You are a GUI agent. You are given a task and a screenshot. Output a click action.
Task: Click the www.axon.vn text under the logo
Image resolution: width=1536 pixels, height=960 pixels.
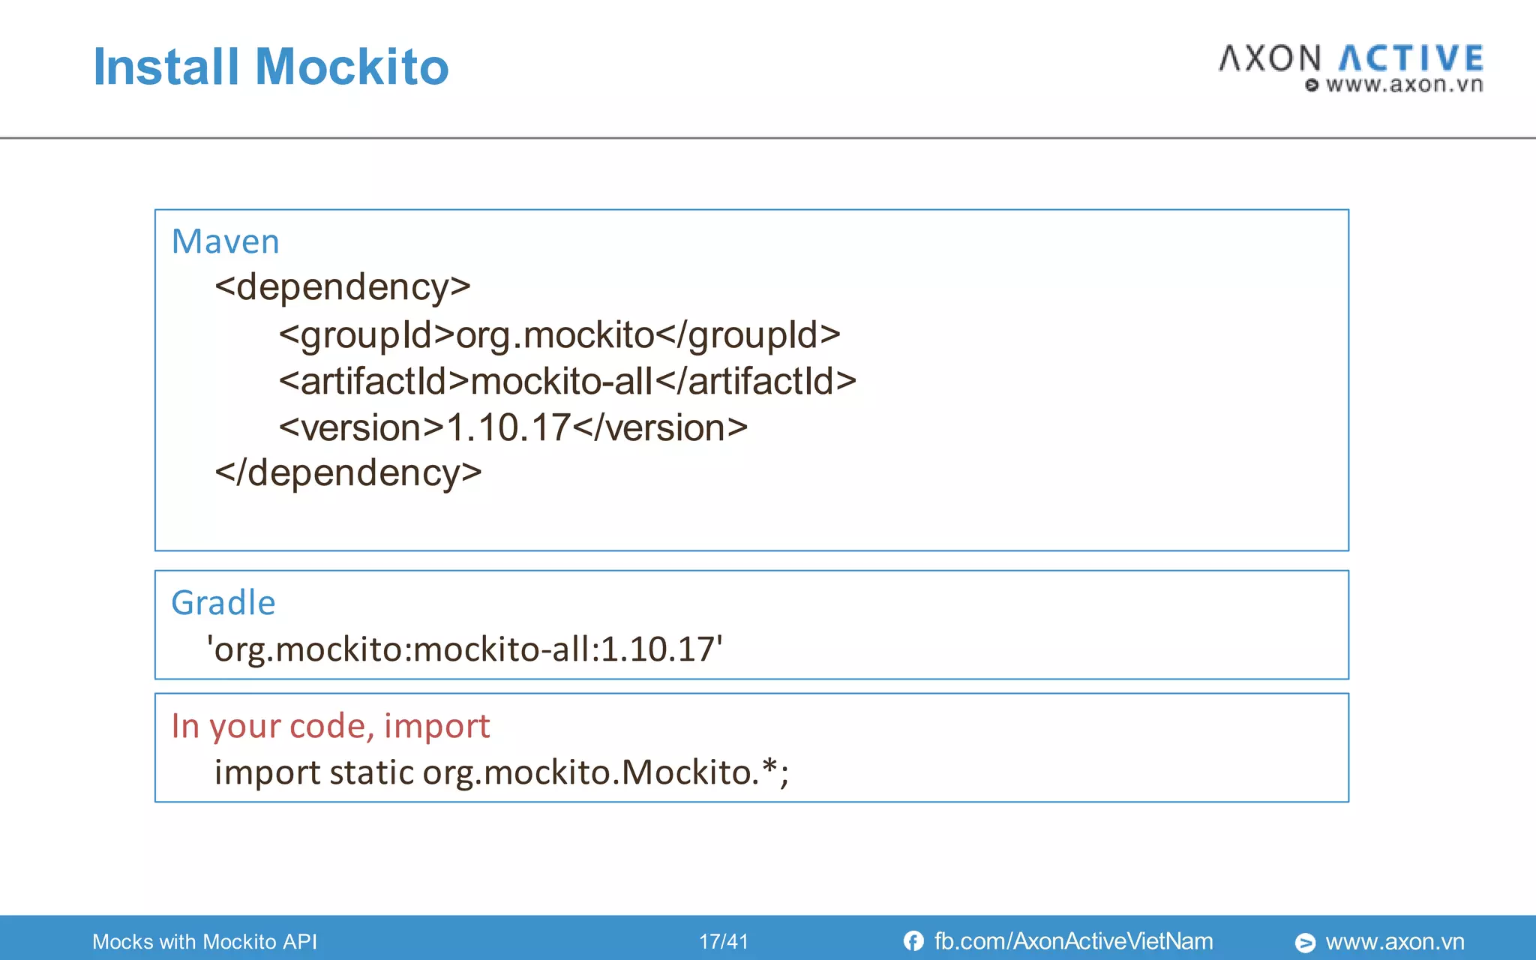1404,85
